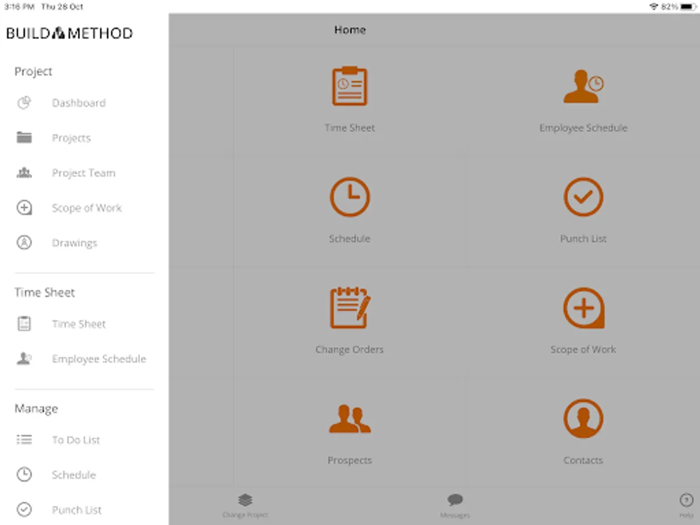Viewport: 700px width, 525px height.
Task: Open the Messages tab
Action: [455, 506]
